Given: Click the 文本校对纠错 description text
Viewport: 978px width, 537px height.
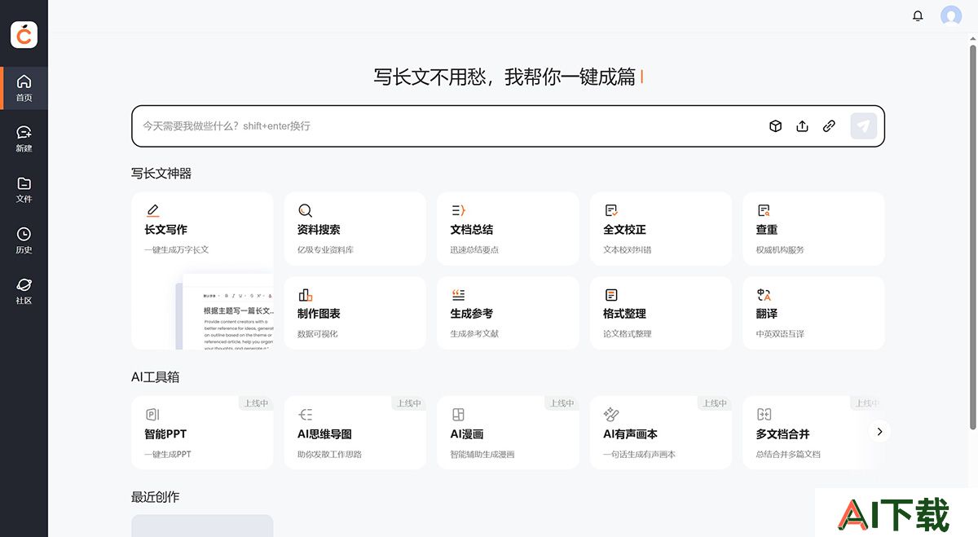Looking at the screenshot, I should pyautogui.click(x=628, y=249).
